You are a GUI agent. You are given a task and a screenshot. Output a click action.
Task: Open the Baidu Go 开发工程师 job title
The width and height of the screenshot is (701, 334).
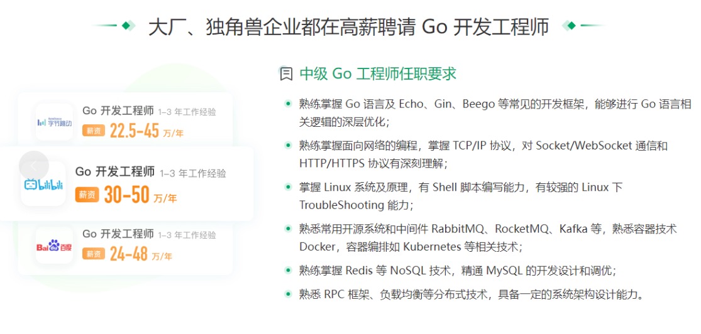(118, 234)
